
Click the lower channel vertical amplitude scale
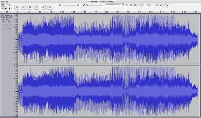pos(15,91)
